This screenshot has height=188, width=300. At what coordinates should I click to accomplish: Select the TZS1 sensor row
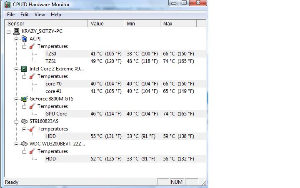click(125, 61)
